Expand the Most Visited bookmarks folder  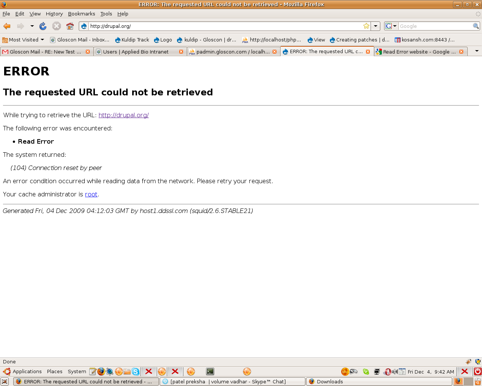[23, 40]
